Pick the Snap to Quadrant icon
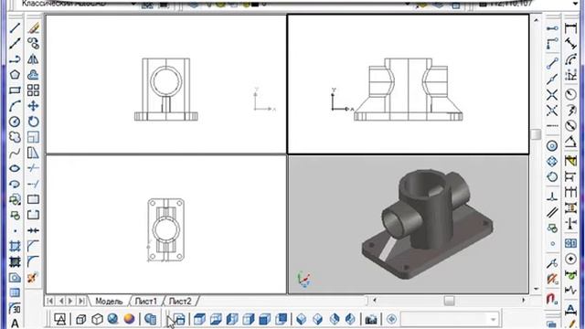This screenshot has height=329, width=585. [x=552, y=161]
